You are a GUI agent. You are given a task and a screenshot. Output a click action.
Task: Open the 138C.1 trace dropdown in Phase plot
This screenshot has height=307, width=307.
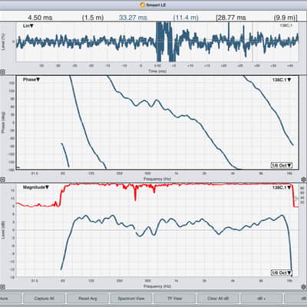click(x=282, y=80)
